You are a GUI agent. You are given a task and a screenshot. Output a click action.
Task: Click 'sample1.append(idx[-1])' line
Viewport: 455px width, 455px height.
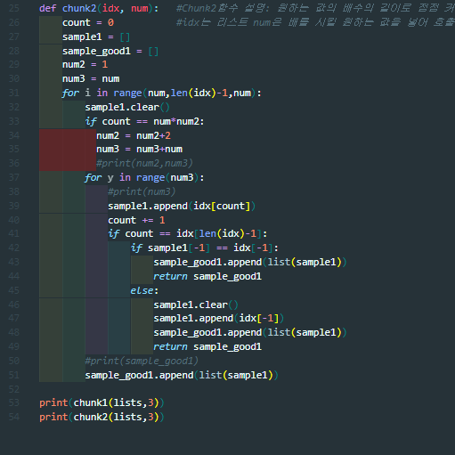(x=219, y=318)
